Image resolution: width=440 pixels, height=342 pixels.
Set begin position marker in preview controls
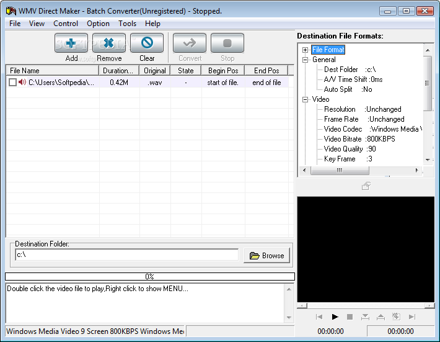[x=365, y=317]
